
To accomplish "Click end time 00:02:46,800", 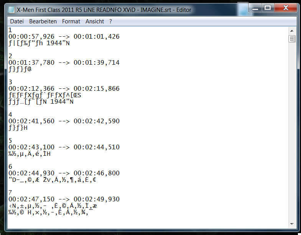I will tap(97, 173).
